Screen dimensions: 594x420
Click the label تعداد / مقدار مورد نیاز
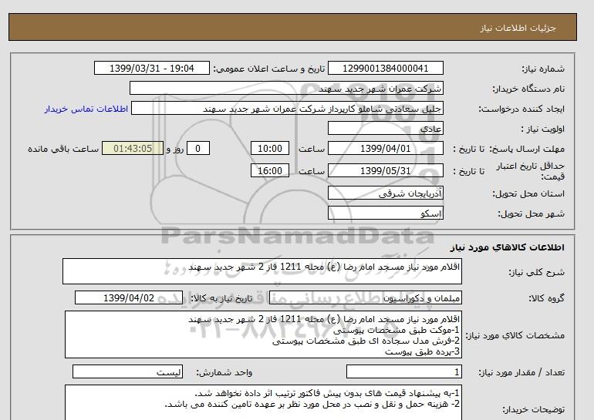(521, 373)
